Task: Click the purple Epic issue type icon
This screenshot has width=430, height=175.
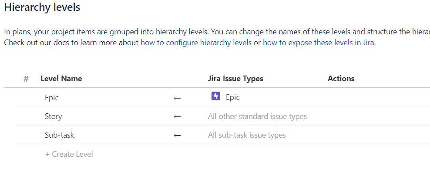Action: (216, 96)
